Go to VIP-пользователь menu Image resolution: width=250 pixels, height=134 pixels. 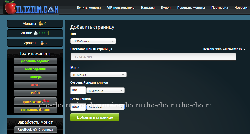click(121, 8)
